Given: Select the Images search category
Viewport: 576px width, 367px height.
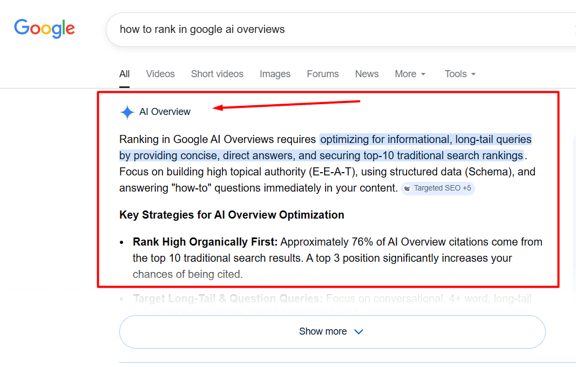Looking at the screenshot, I should click(275, 73).
